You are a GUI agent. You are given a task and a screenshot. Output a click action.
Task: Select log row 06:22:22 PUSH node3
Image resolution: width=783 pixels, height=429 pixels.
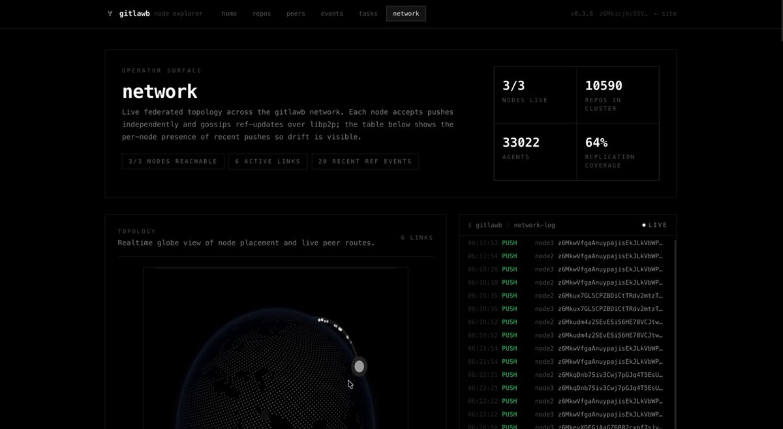566,415
